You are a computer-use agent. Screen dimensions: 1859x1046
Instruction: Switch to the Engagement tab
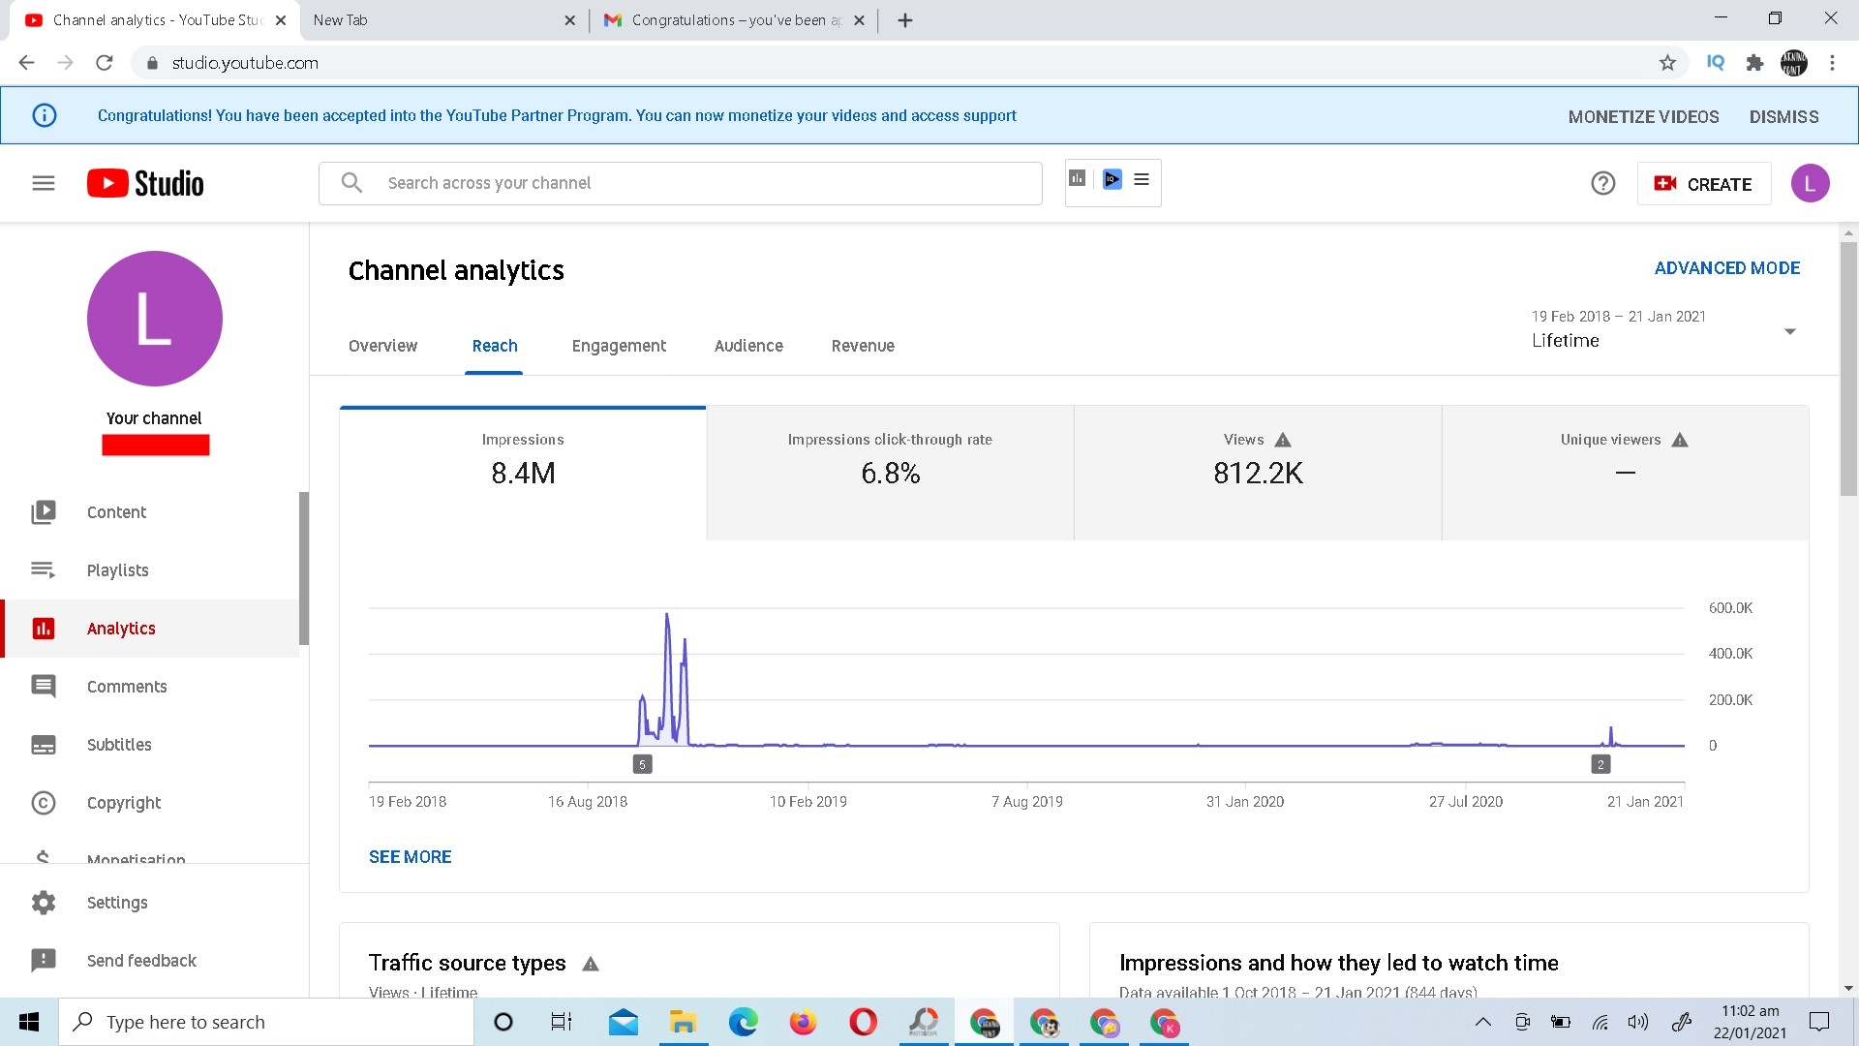pos(619,346)
